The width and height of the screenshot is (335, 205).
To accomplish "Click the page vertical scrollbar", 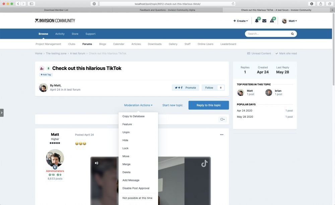I will (334, 49).
